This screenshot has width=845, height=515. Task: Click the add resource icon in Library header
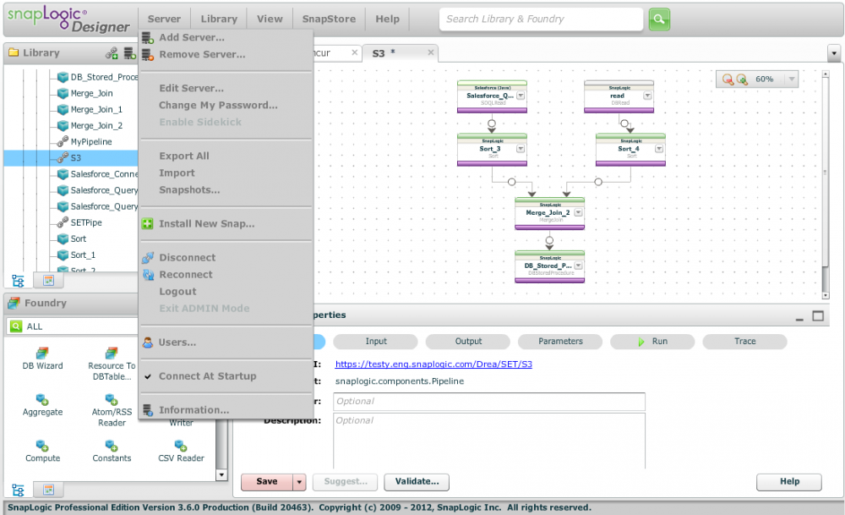pyautogui.click(x=112, y=52)
